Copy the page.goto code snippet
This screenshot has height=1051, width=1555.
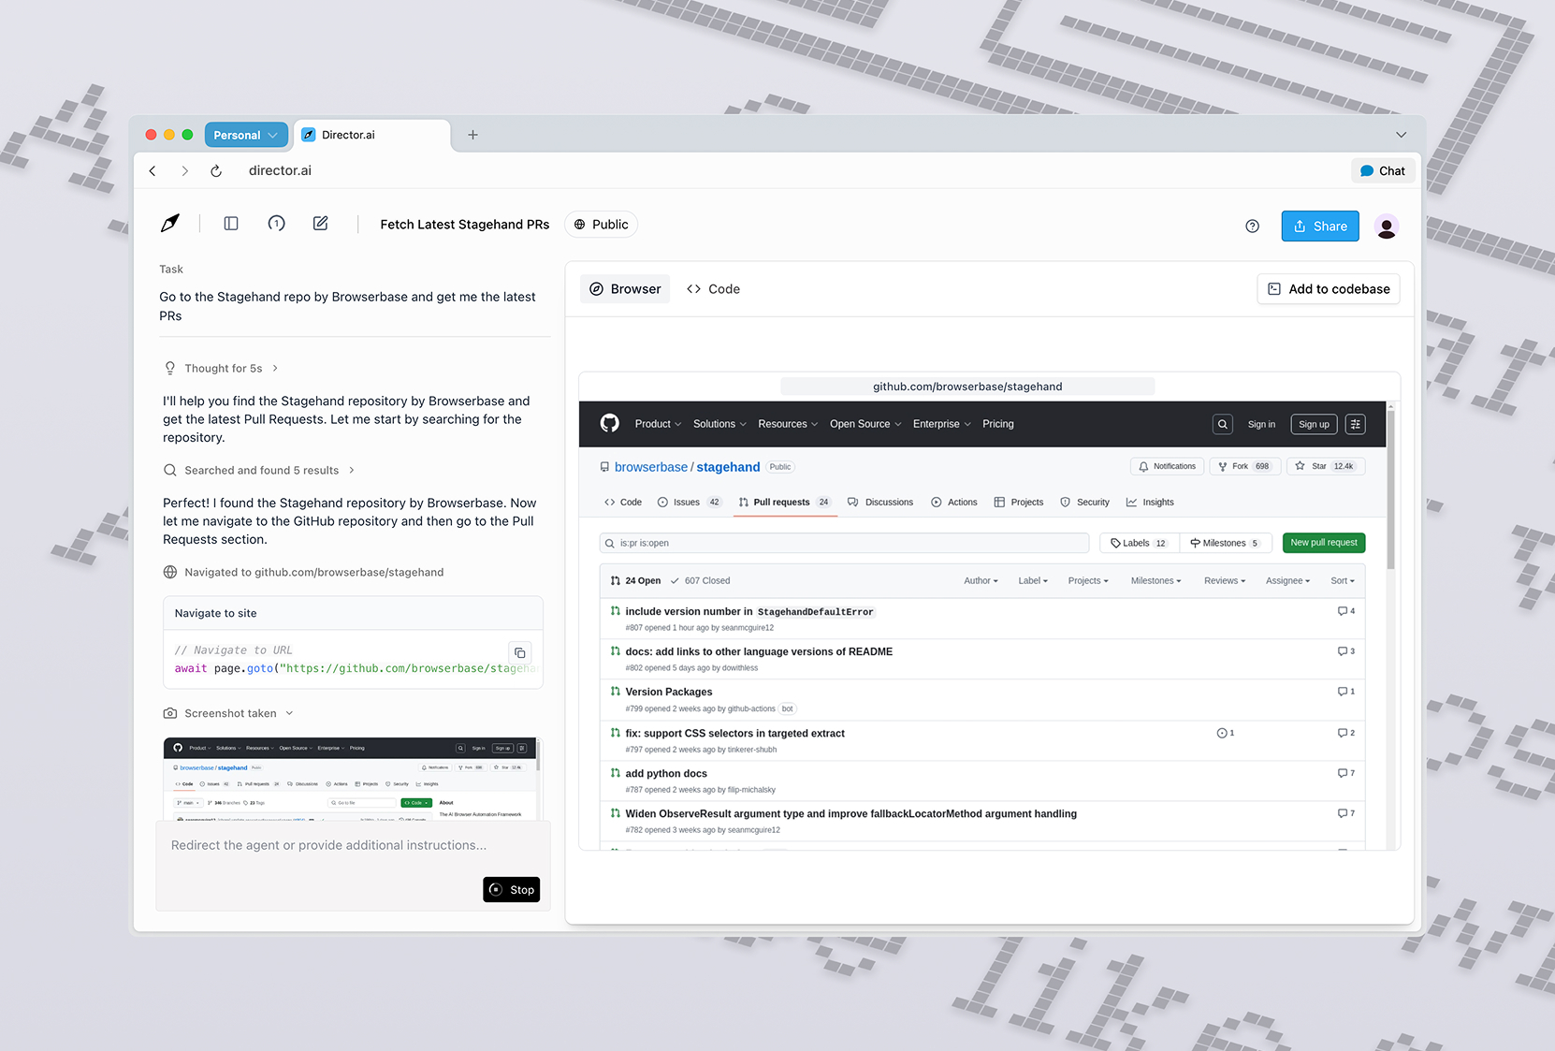coord(520,652)
